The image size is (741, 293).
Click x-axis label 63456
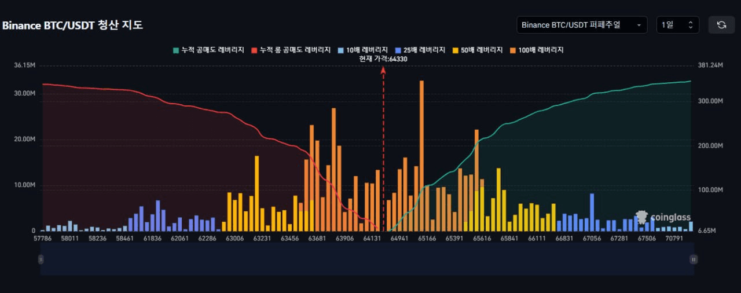289,238
